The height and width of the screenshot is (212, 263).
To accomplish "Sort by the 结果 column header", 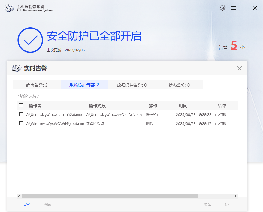I will point(226,106).
